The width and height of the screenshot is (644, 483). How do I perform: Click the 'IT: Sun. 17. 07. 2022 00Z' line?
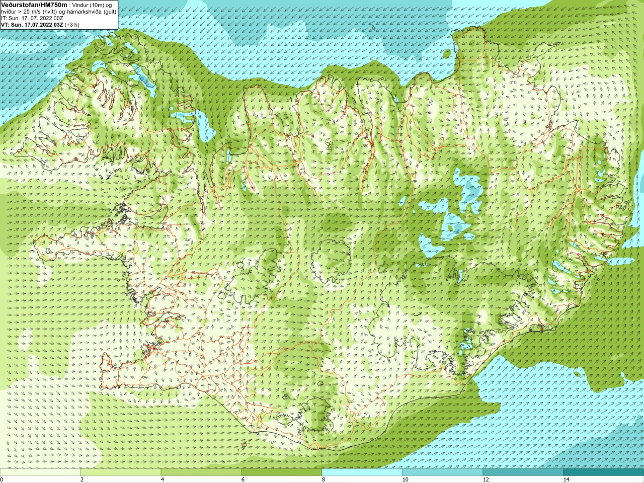pyautogui.click(x=32, y=18)
